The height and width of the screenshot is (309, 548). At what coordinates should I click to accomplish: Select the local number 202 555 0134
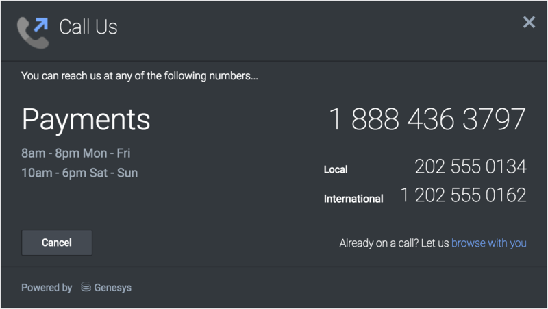click(470, 166)
